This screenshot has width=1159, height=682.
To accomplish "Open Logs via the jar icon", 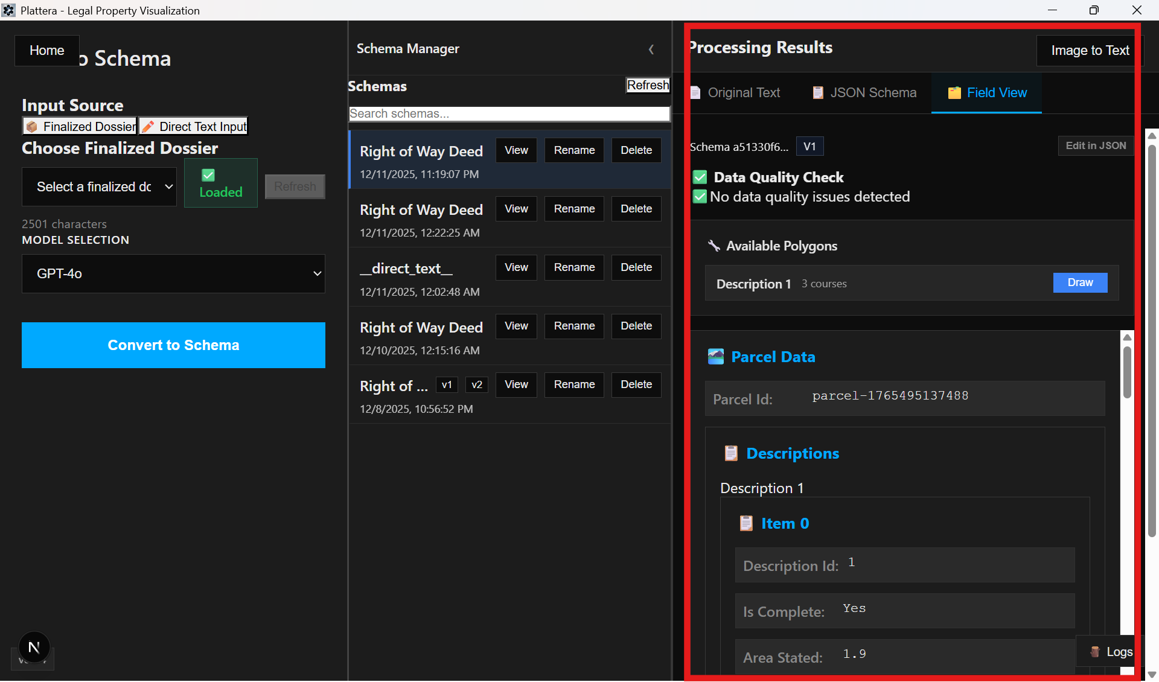I will (1094, 652).
